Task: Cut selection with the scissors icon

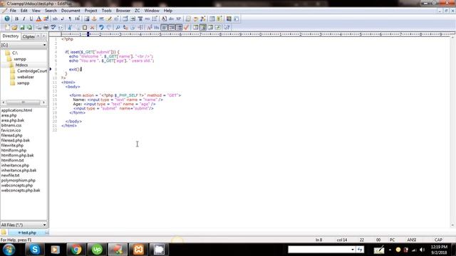Action: pos(70,27)
